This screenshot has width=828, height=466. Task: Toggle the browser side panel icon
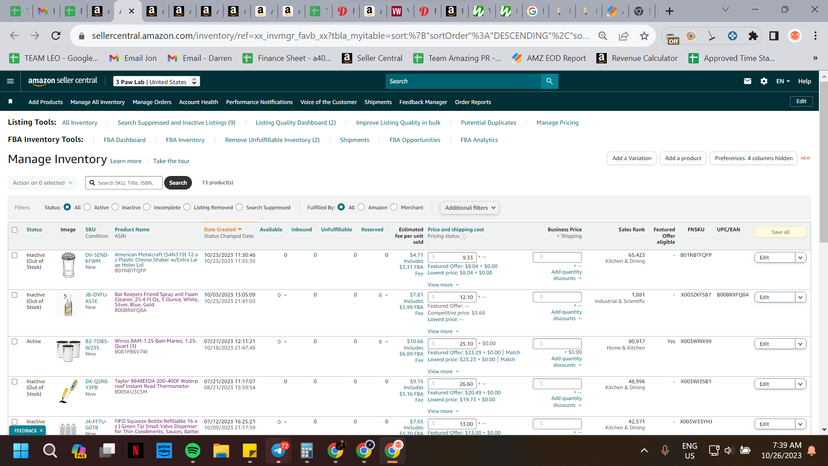pos(774,36)
